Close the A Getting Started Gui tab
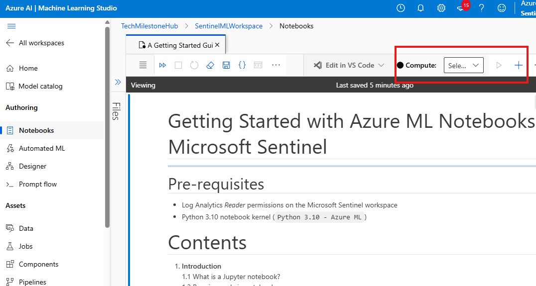536x286 pixels. click(217, 45)
